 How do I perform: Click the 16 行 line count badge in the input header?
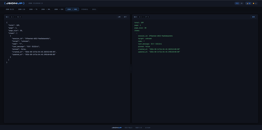click(12, 17)
